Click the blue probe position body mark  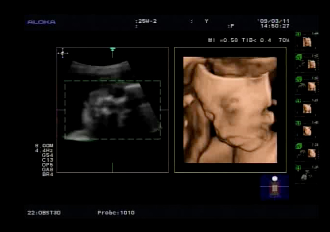pyautogui.click(x=275, y=187)
